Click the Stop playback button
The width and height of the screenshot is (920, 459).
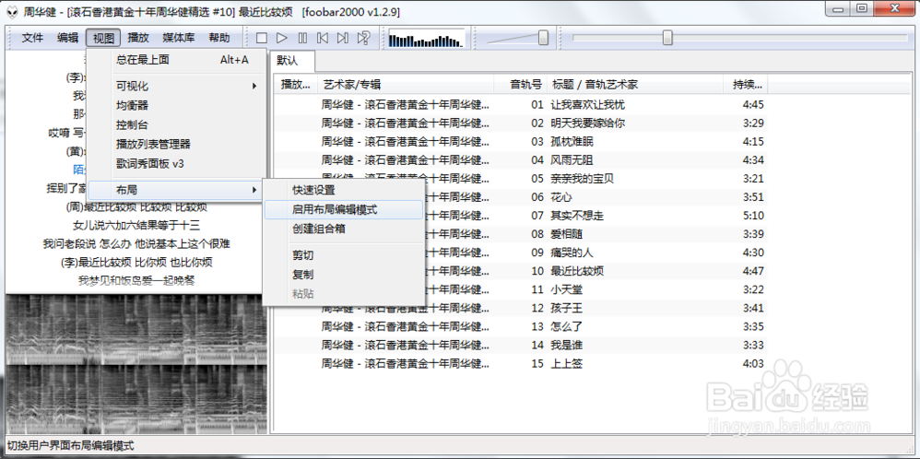coord(262,38)
